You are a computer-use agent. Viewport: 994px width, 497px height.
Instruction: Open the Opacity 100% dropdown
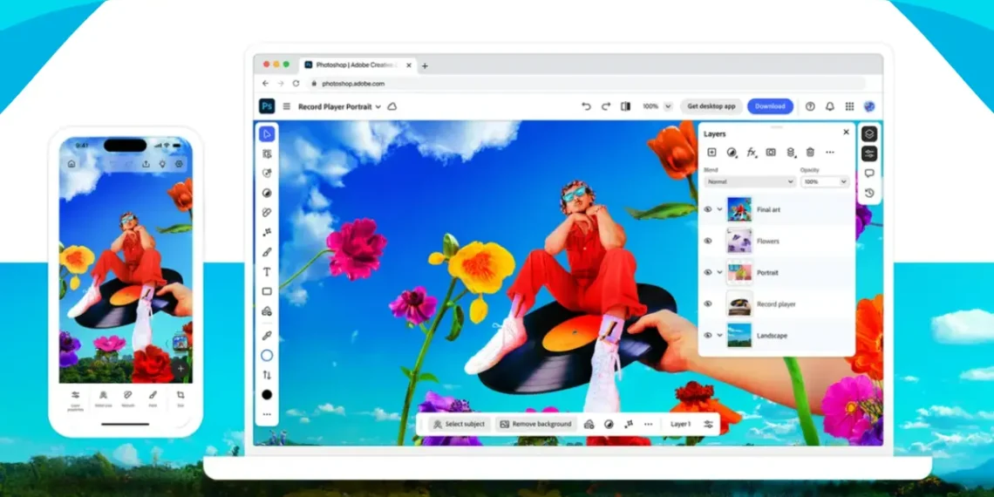click(824, 181)
